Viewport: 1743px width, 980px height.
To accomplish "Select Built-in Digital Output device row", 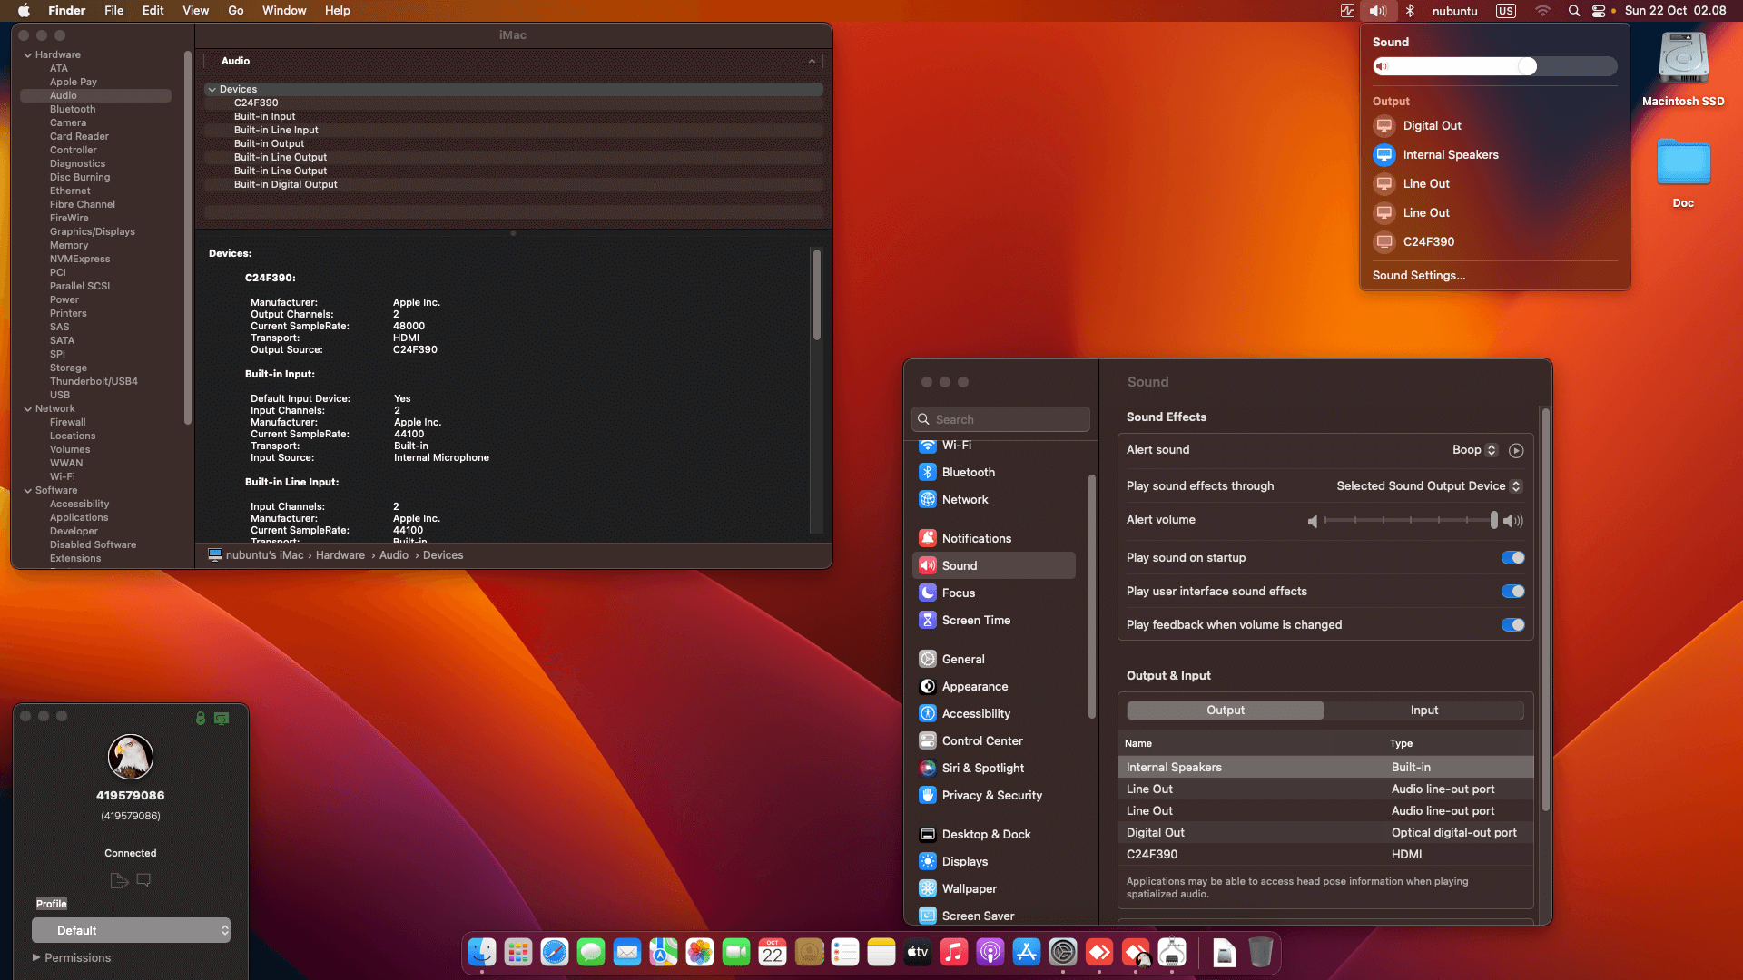I will click(514, 185).
